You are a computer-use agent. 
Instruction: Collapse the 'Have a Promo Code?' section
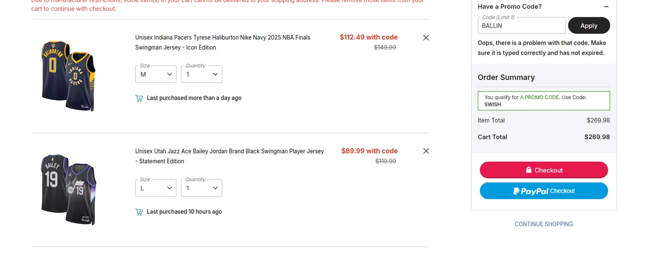coord(606,7)
